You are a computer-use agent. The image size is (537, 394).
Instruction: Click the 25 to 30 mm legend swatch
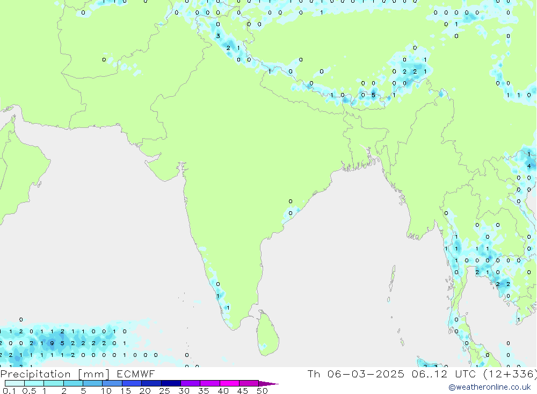pos(171,383)
